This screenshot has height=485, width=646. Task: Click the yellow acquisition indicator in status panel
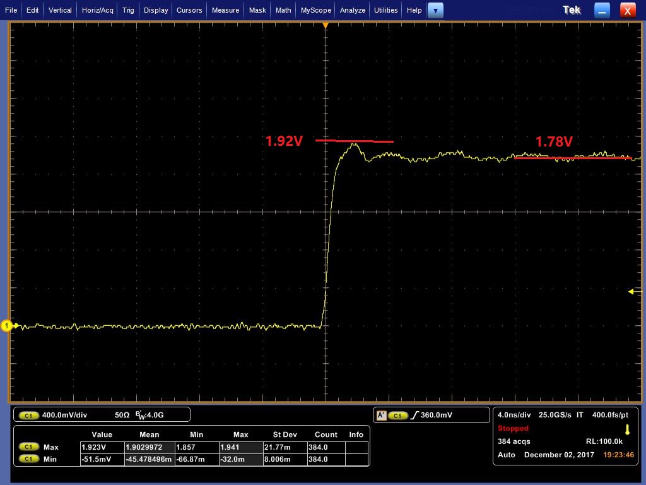pos(627,429)
